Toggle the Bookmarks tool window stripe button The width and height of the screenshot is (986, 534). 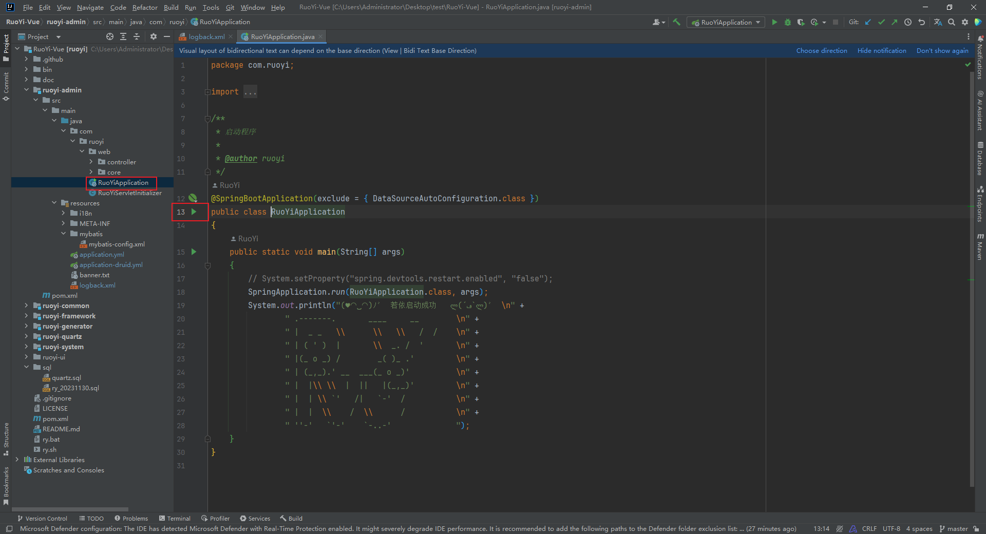pos(6,486)
